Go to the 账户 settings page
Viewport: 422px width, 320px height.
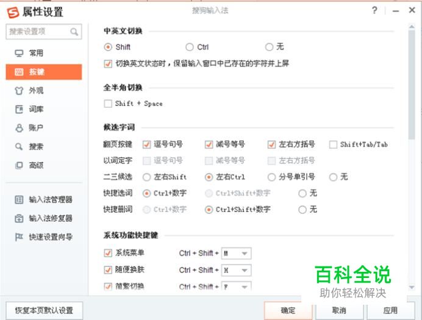point(43,128)
